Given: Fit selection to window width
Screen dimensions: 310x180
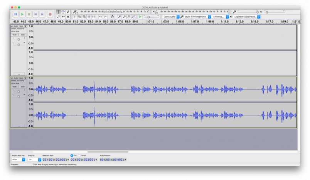Looking at the screenshot, I should coord(129,17).
